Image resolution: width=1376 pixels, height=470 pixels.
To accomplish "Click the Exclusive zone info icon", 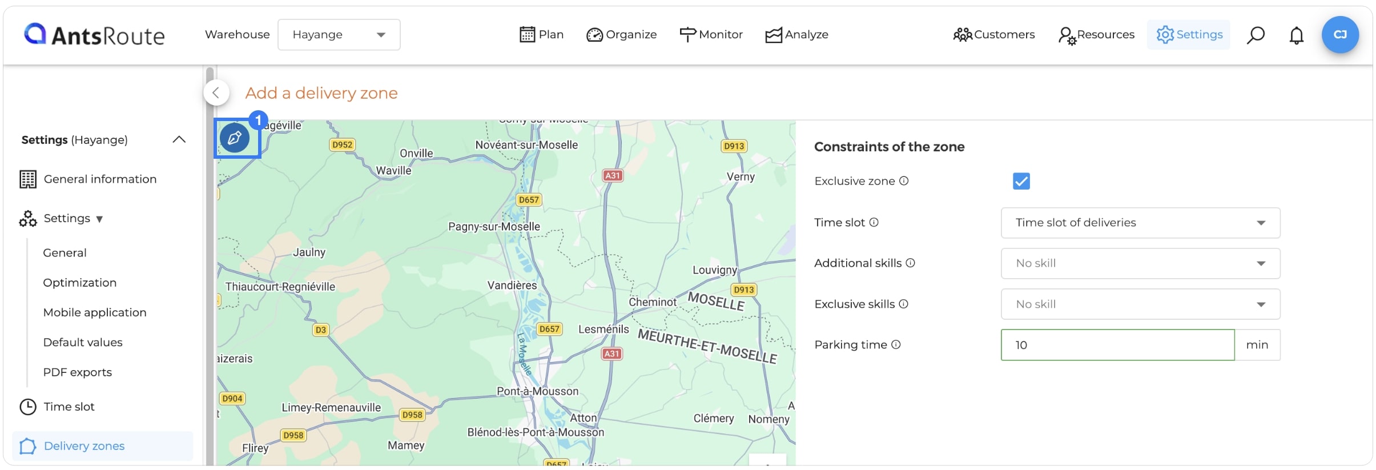I will (904, 181).
